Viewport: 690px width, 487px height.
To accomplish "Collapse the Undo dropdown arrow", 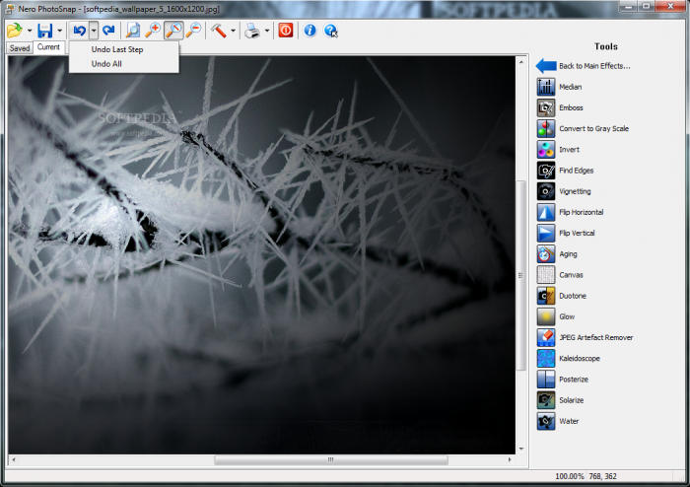I will click(94, 31).
